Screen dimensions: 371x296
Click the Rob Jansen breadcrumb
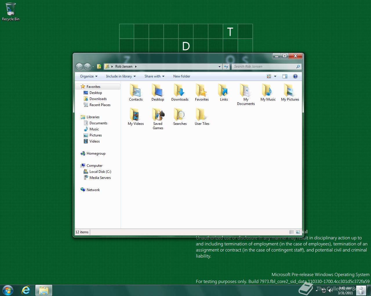coord(124,66)
